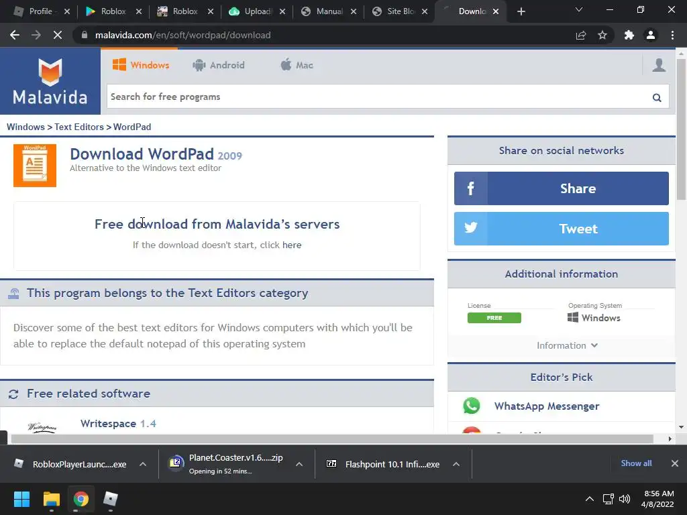Share on Facebook button

pyautogui.click(x=562, y=188)
